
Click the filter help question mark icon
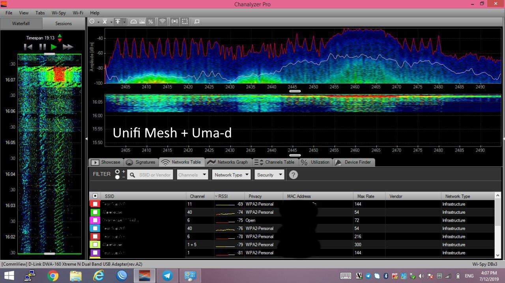[x=293, y=175]
